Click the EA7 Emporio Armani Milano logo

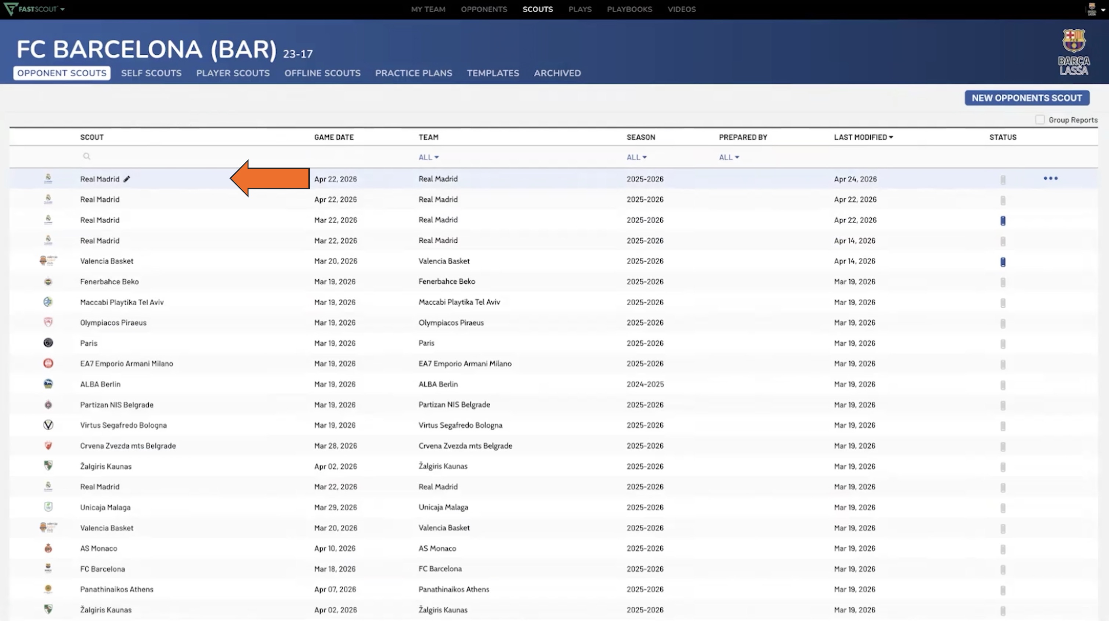tap(48, 363)
